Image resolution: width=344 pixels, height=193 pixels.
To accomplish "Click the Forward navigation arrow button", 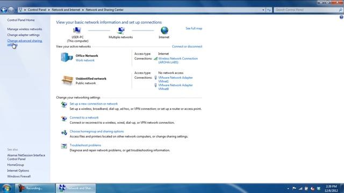I will pos(11,10).
